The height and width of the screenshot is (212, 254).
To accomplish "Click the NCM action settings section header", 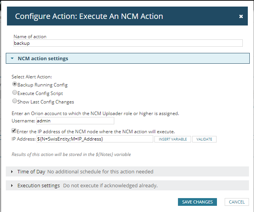I will coord(43,59).
